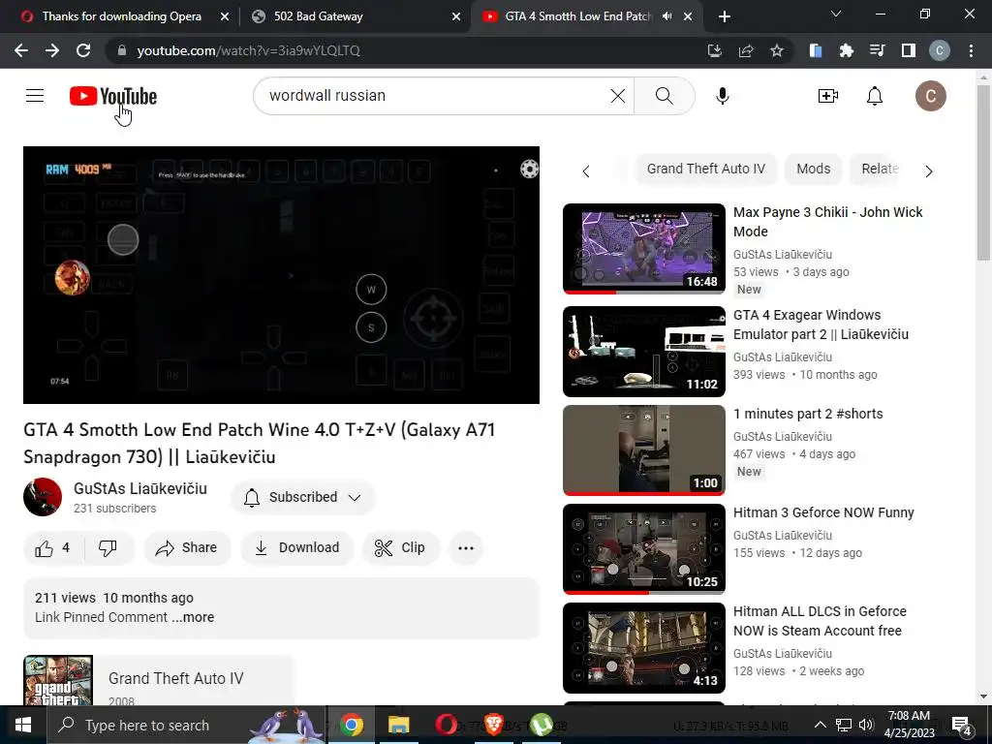Click the Share button
The height and width of the screenshot is (744, 992).
[187, 548]
